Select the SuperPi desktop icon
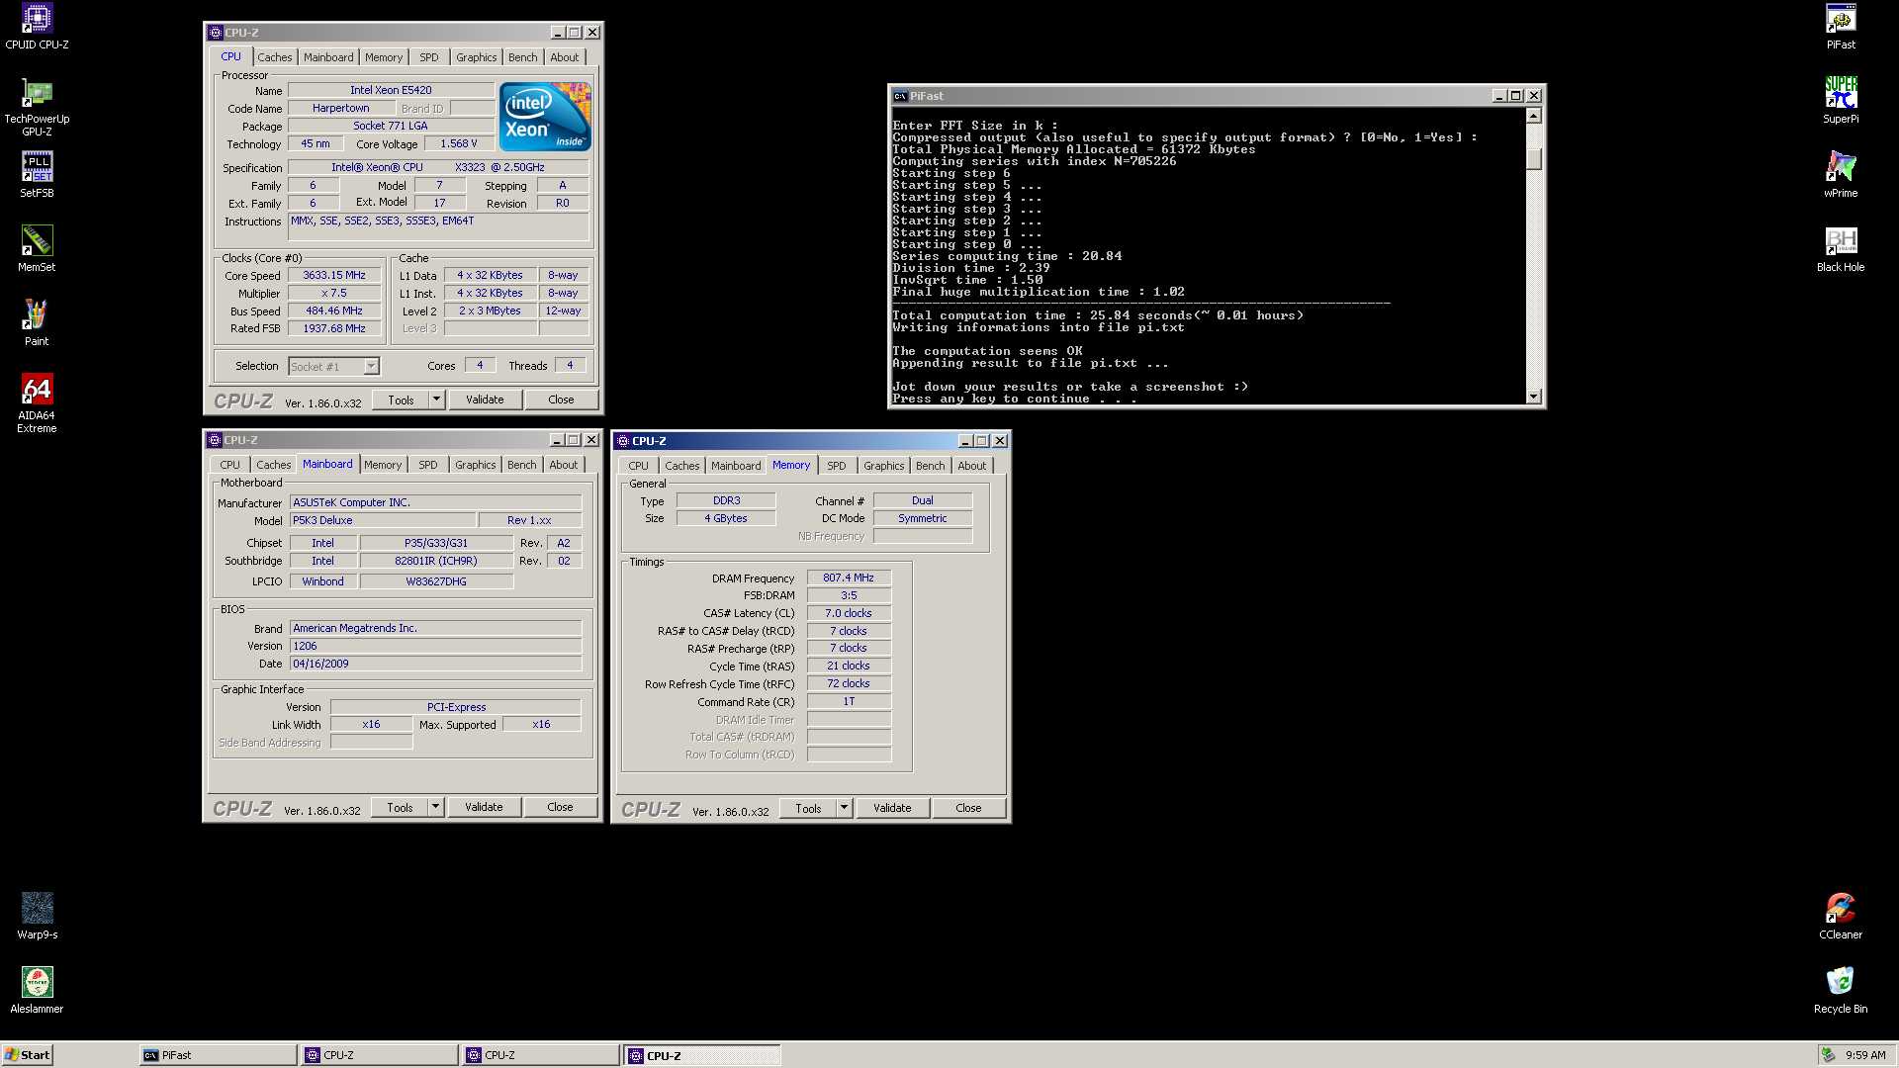 point(1841,101)
